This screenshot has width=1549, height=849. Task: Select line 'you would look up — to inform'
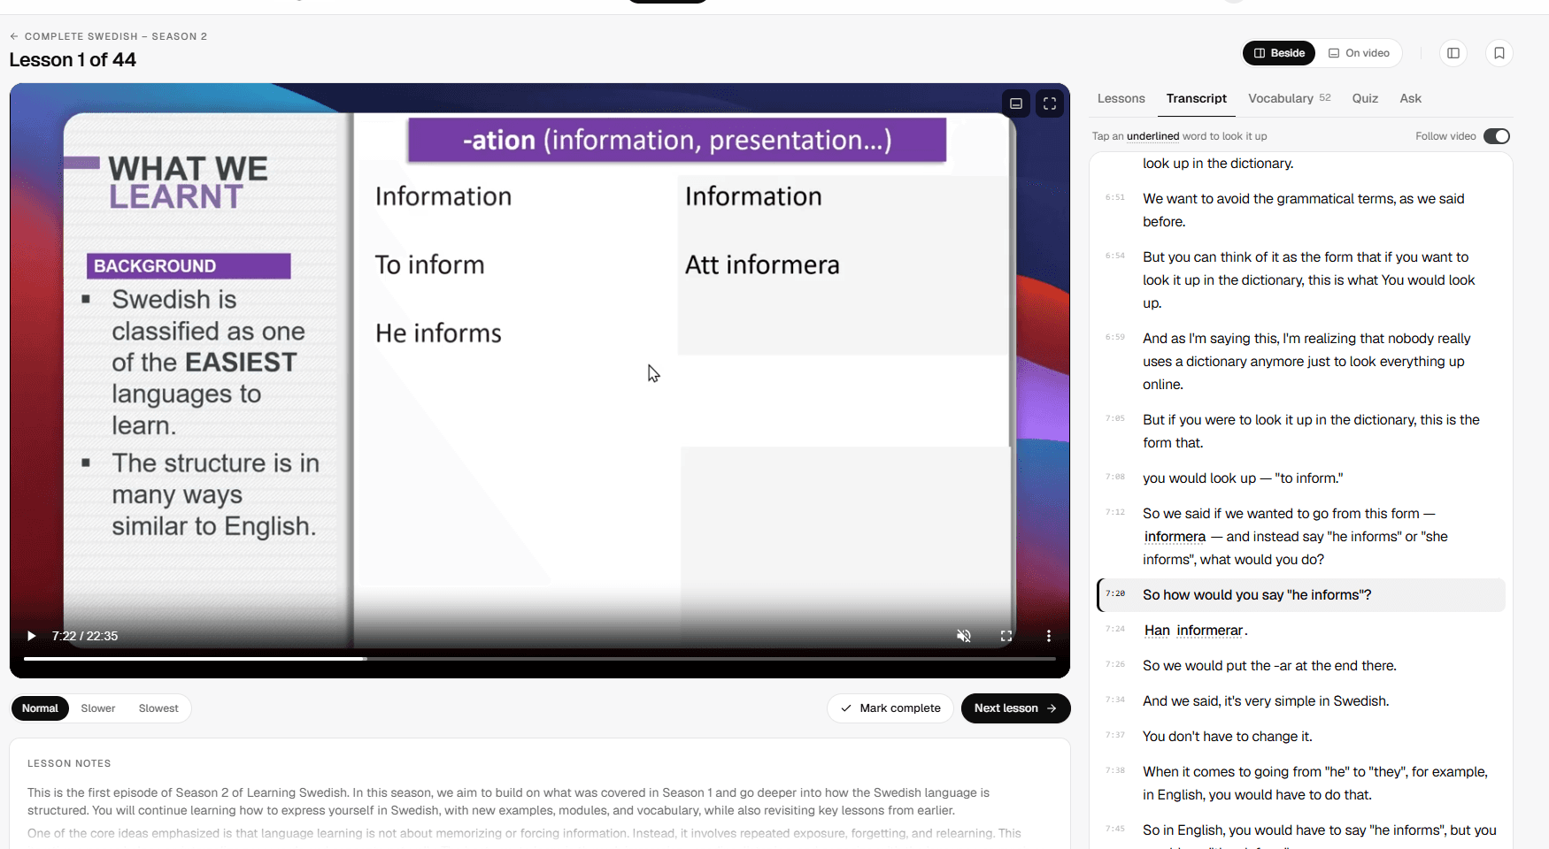coord(1301,478)
